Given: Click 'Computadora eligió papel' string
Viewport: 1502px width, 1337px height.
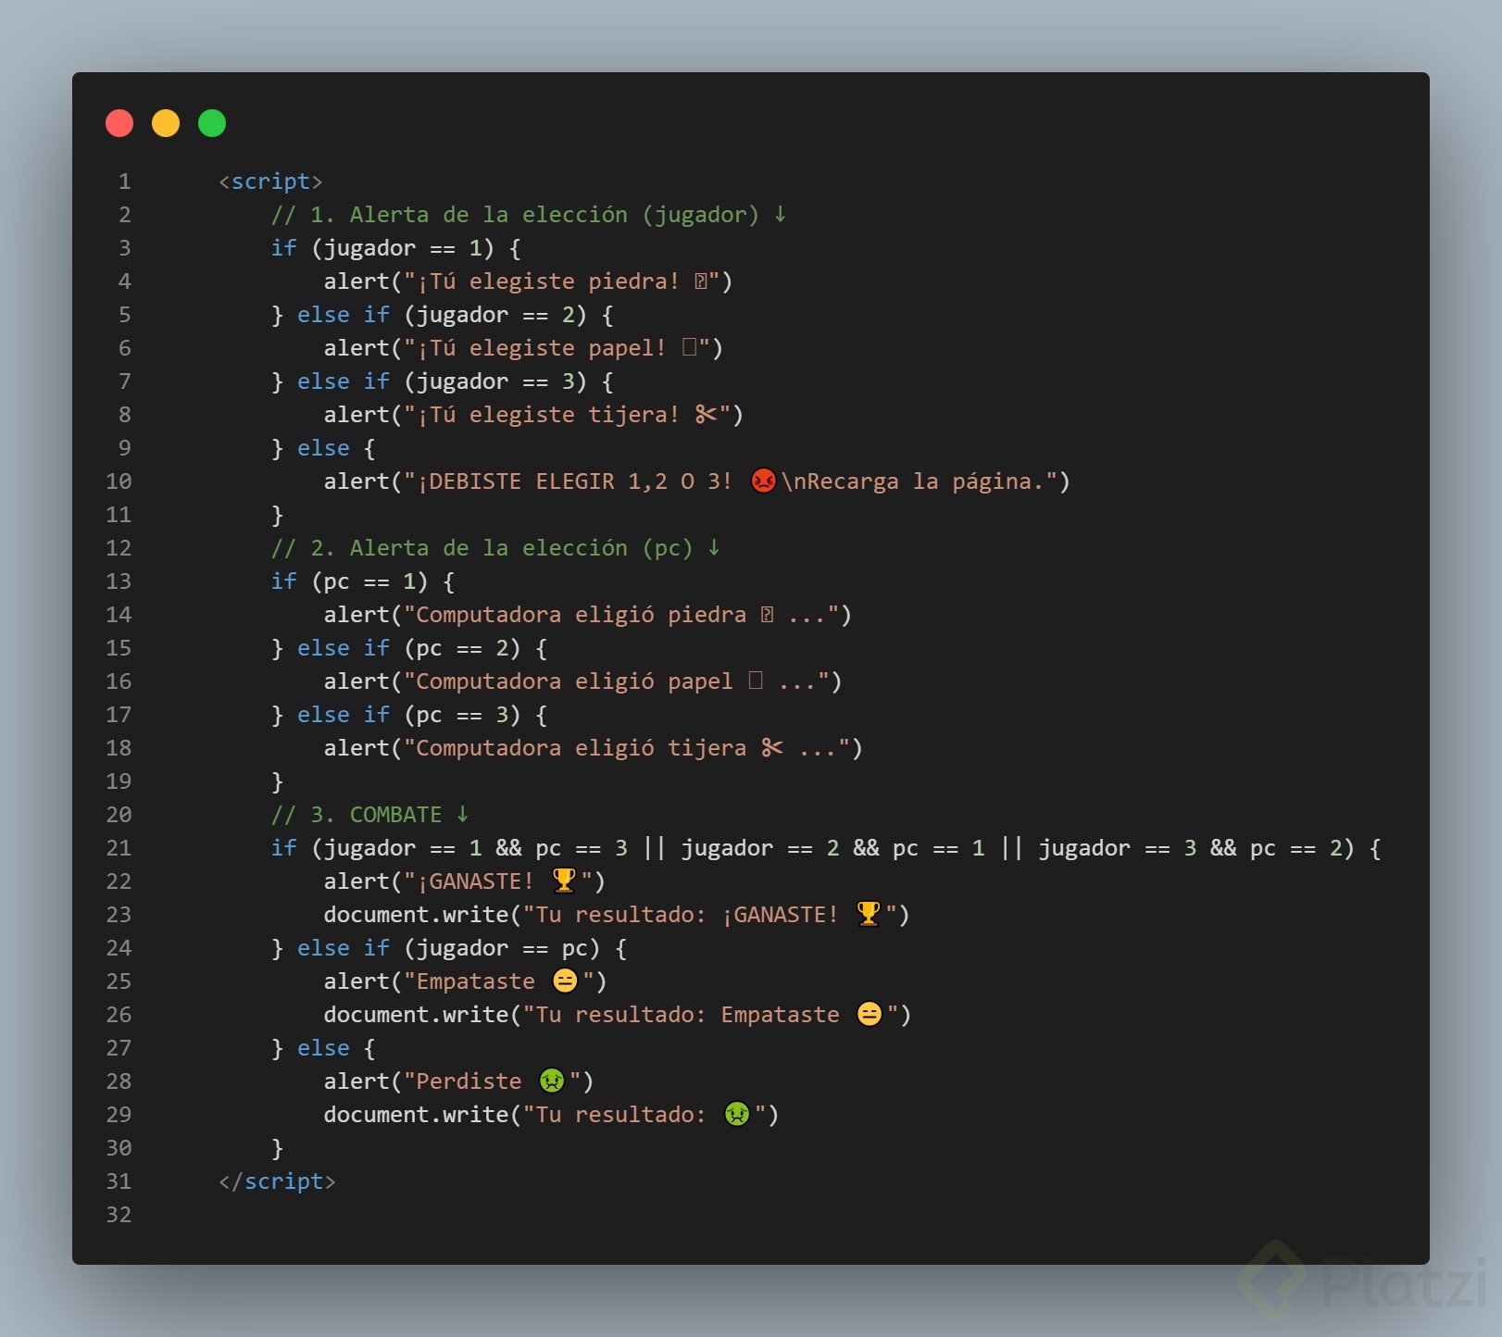Looking at the screenshot, I should [574, 681].
